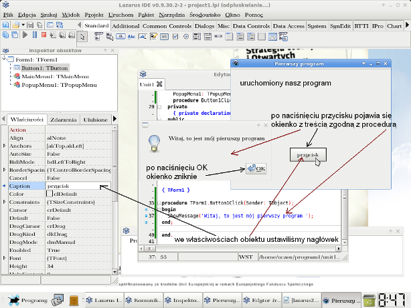This screenshot has width=411, height=308.
Task: Click the Color clDefault swatch box
Action: click(50, 194)
